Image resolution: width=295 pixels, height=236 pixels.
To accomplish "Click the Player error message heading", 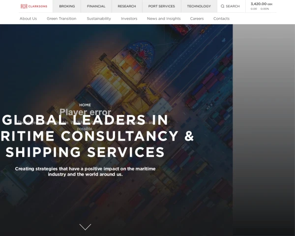I will click(85, 112).
